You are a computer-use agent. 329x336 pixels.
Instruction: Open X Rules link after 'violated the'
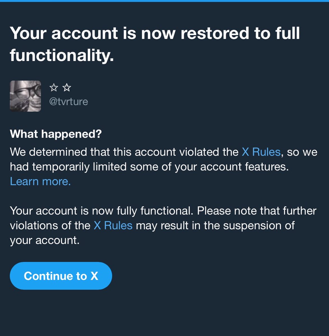261,152
